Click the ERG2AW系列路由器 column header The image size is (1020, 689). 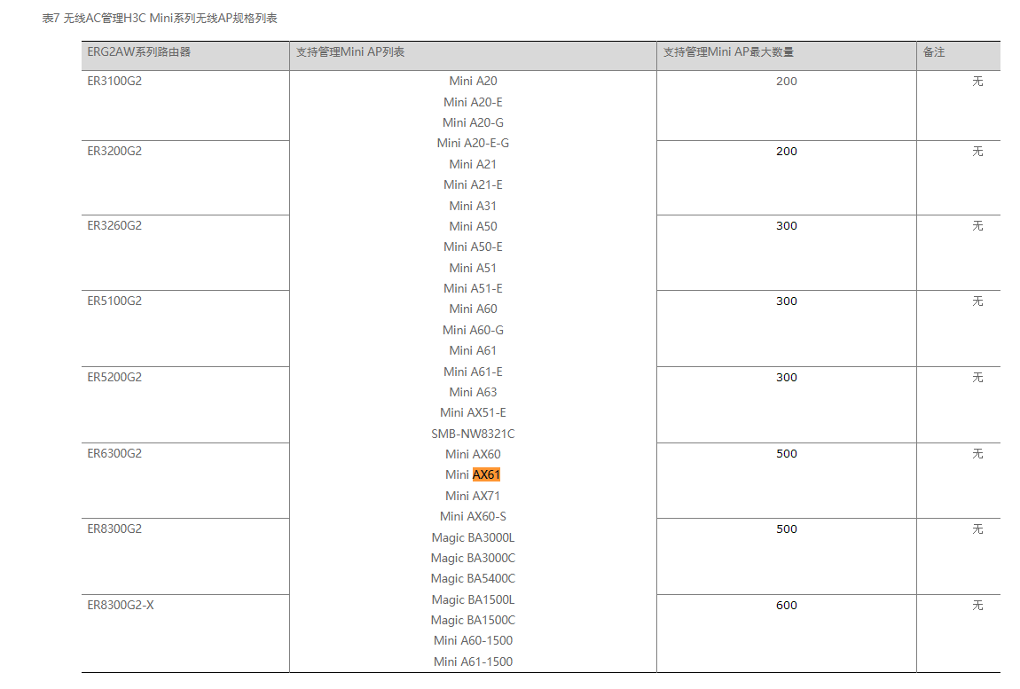138,52
